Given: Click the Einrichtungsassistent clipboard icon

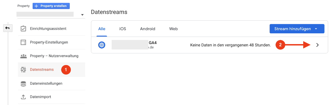Looking at the screenshot, I should coord(24,29).
